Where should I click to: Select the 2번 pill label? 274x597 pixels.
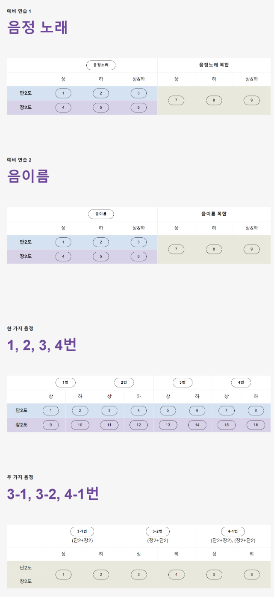coord(124,382)
